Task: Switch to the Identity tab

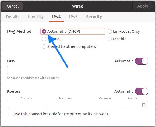Action: pyautogui.click(x=36, y=17)
